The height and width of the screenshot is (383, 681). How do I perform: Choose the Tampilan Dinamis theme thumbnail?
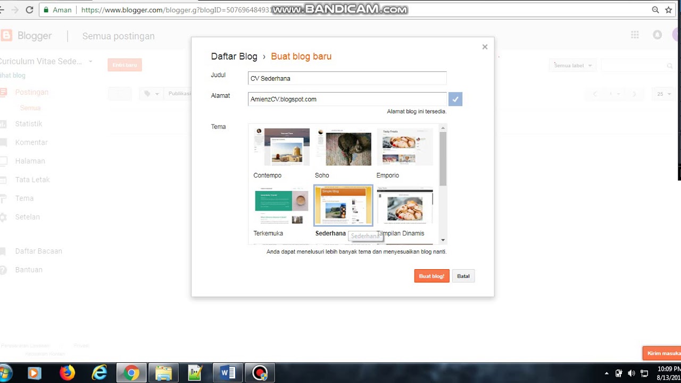(405, 205)
